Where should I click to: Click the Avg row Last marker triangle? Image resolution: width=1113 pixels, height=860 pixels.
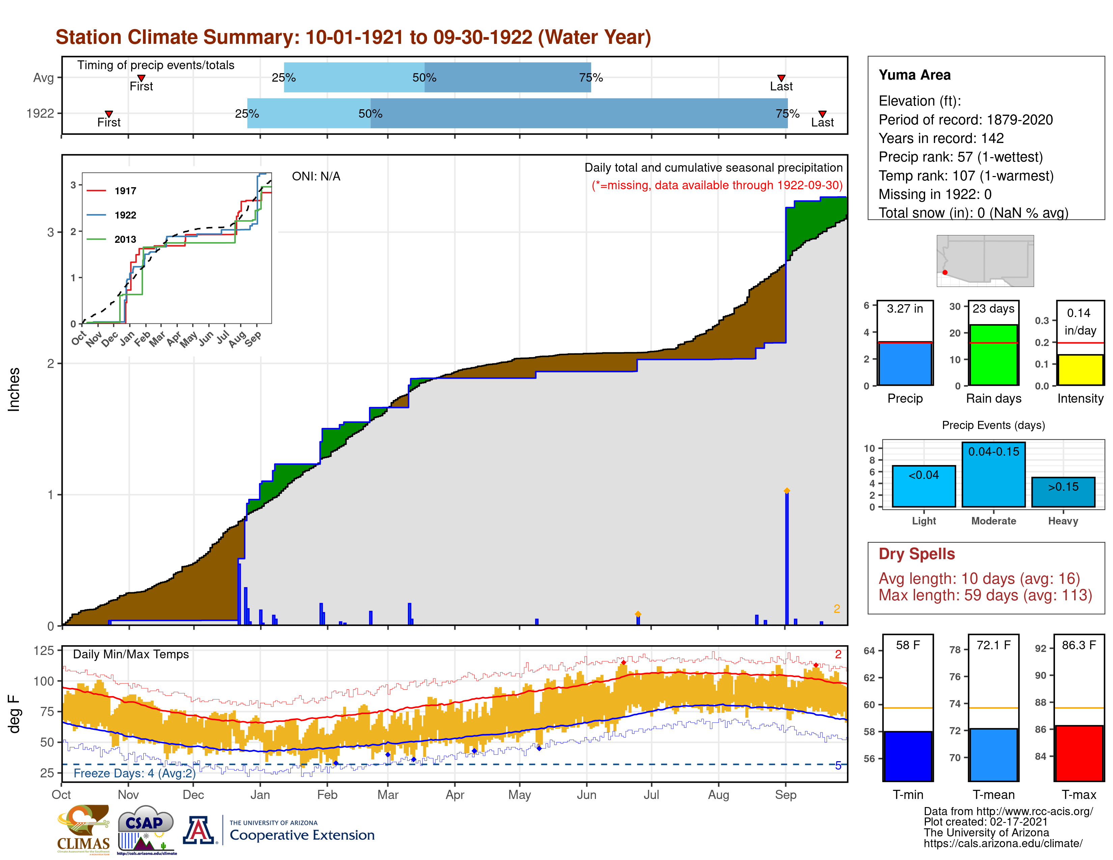click(x=781, y=78)
